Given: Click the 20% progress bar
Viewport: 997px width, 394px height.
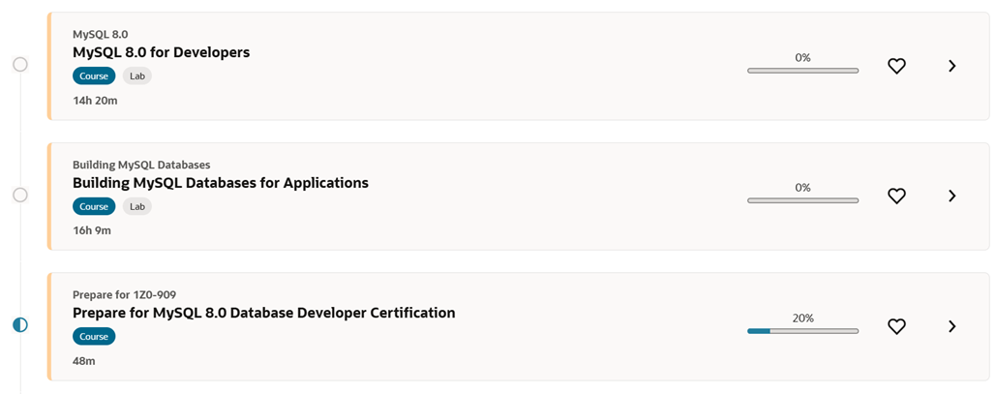Looking at the screenshot, I should [802, 331].
